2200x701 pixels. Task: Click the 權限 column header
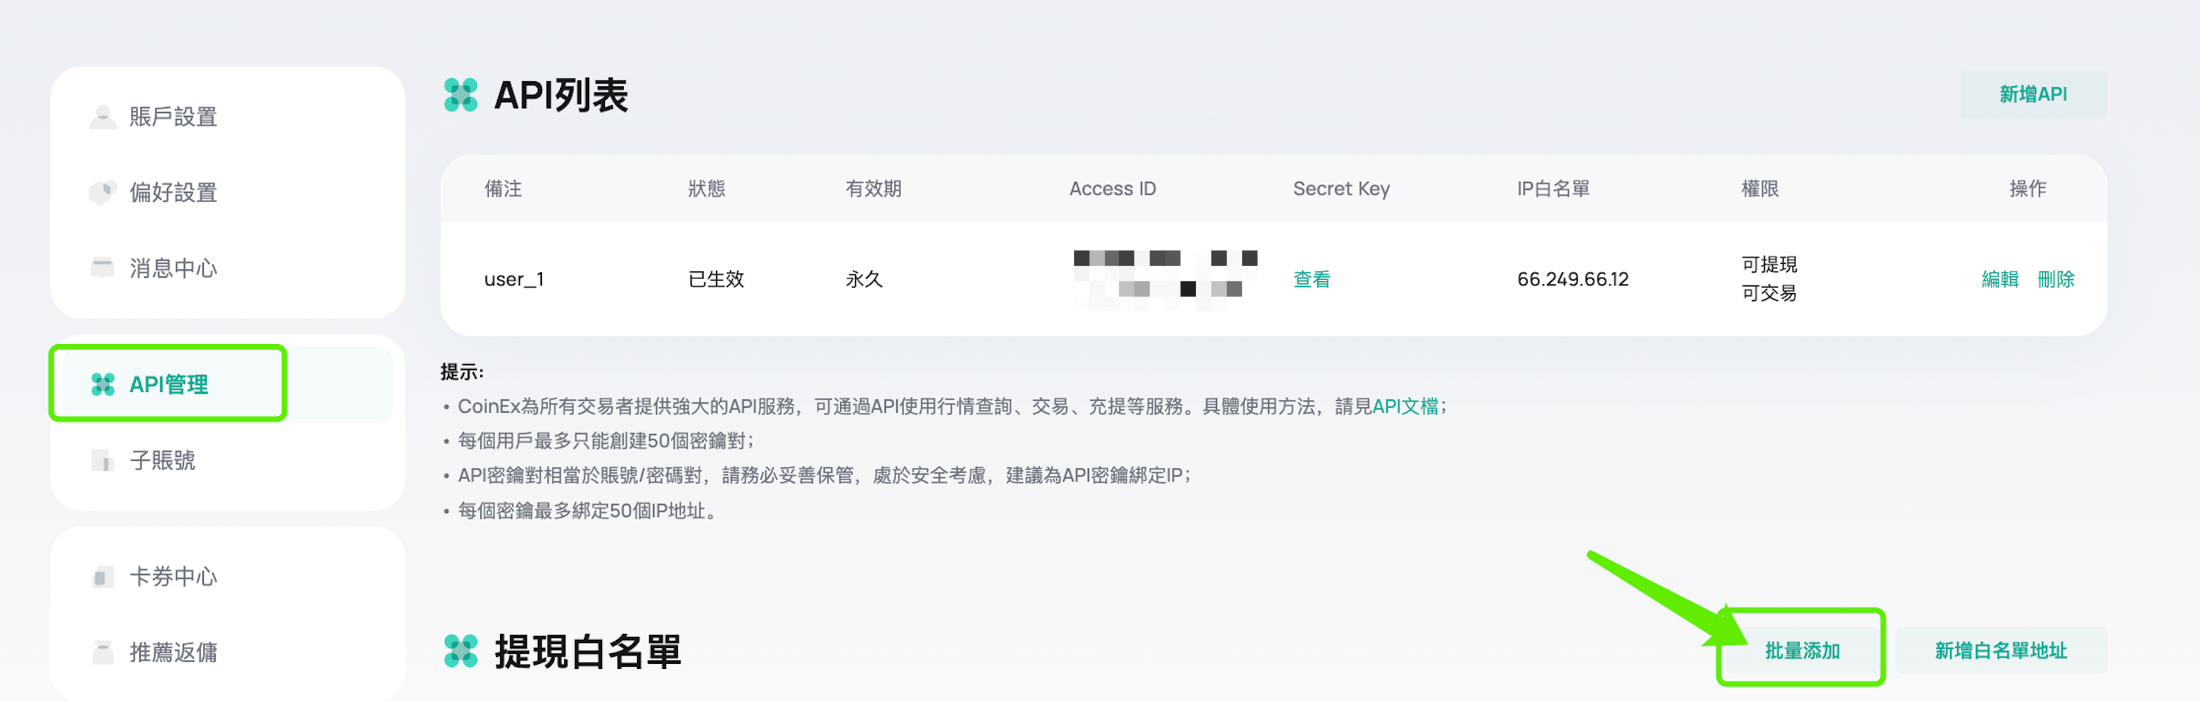(x=1760, y=189)
